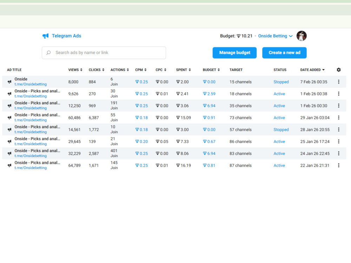
Task: Open the ad title with 969 clicks
Action: point(38,103)
